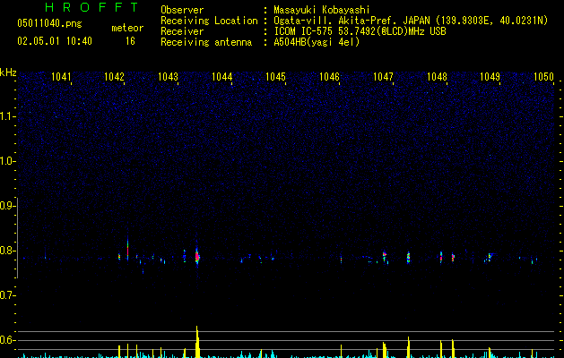Click the 'meteor' count label
Viewport: 564px width, 358px height.
127,28
